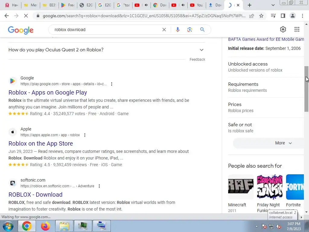Click the blue magnifier search icon

(x=202, y=30)
